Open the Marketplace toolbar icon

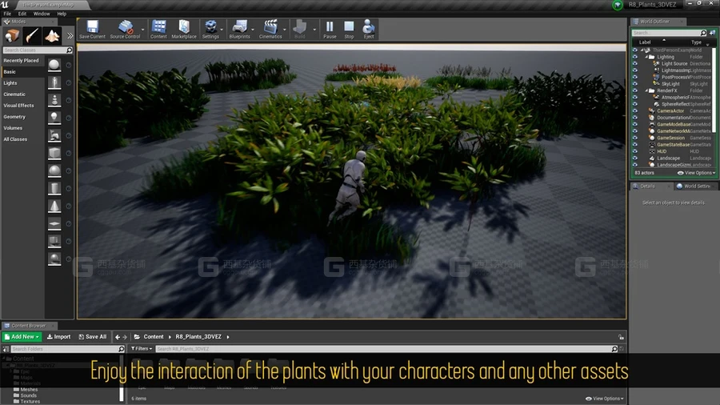pos(184,29)
